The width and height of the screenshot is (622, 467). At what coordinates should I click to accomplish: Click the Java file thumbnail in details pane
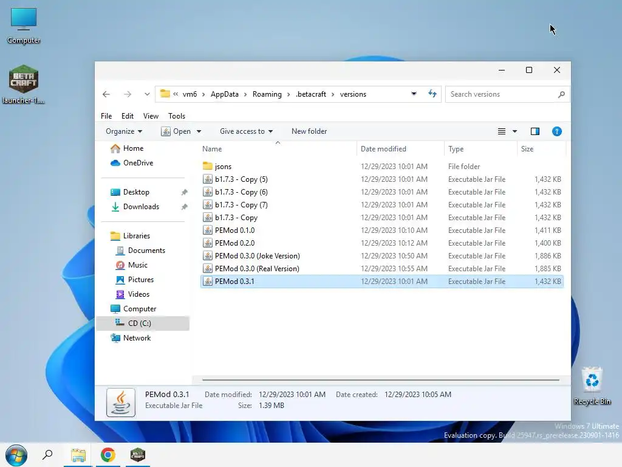pyautogui.click(x=121, y=403)
